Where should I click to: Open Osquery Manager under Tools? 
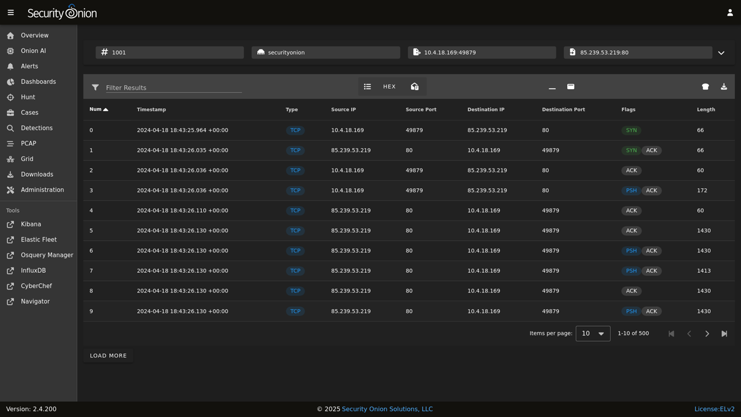pyautogui.click(x=46, y=255)
